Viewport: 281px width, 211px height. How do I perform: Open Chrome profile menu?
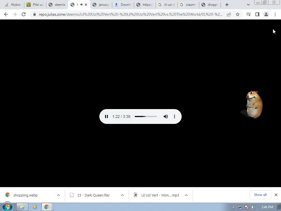coord(266,14)
